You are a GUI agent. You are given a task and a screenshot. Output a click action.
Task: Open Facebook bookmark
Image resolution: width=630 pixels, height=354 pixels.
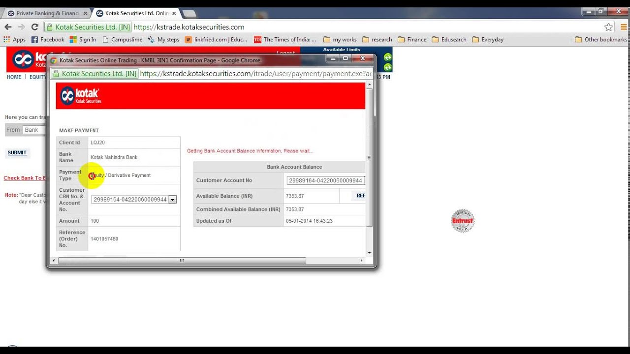(x=48, y=39)
